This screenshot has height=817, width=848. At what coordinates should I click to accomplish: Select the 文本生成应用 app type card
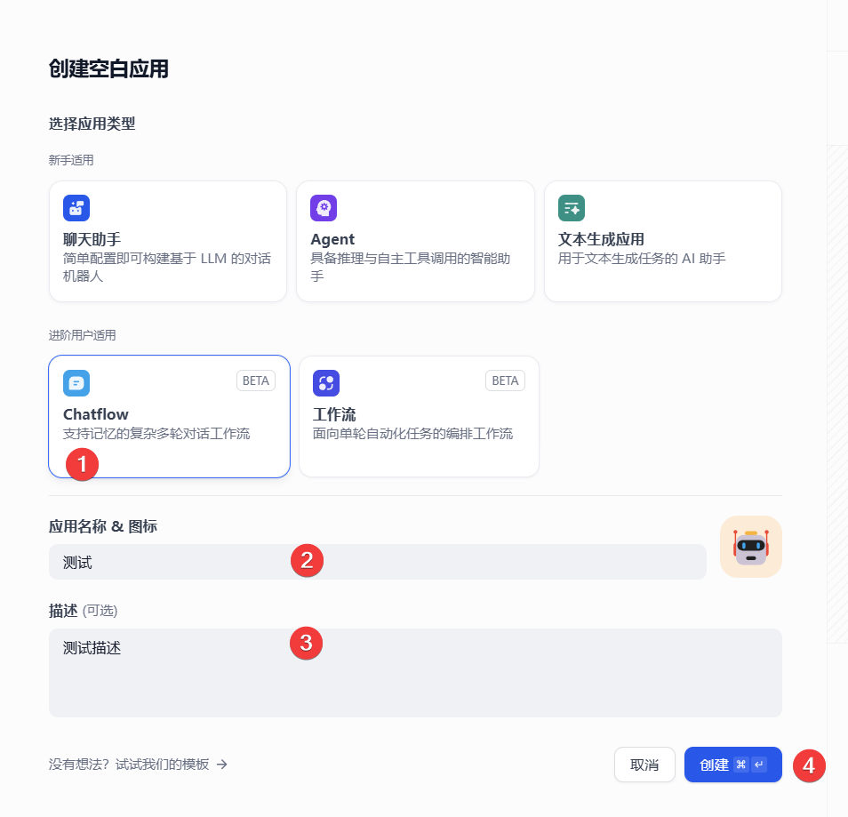coord(663,241)
